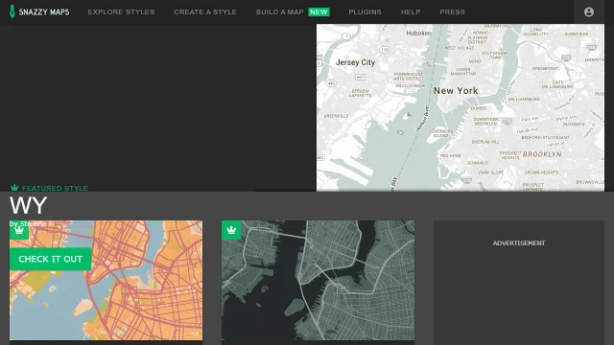
Task: Open Create a Style menu
Action: coord(205,12)
